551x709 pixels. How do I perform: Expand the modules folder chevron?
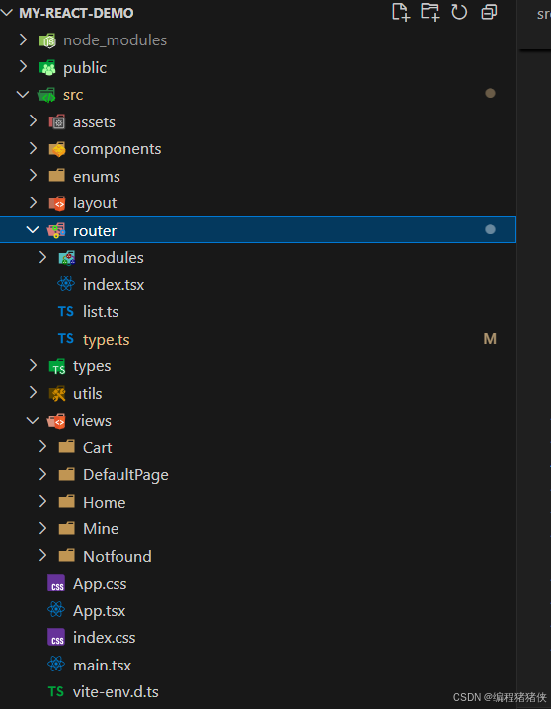(42, 258)
